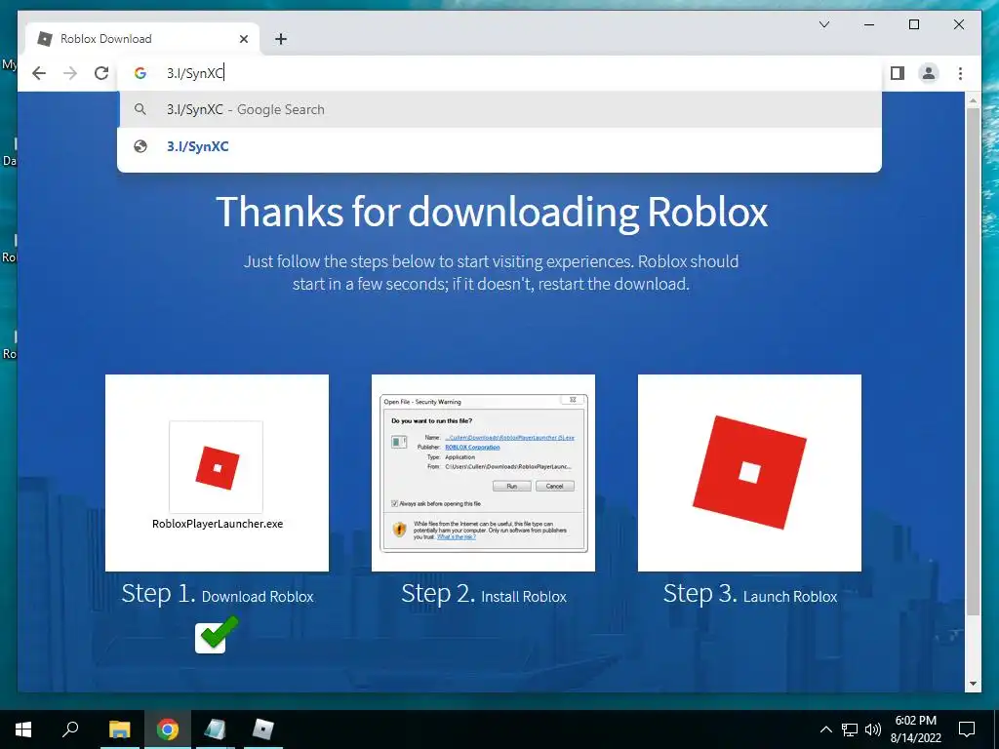Image resolution: width=999 pixels, height=749 pixels.
Task: Open the Chrome profile avatar
Action: click(x=929, y=73)
